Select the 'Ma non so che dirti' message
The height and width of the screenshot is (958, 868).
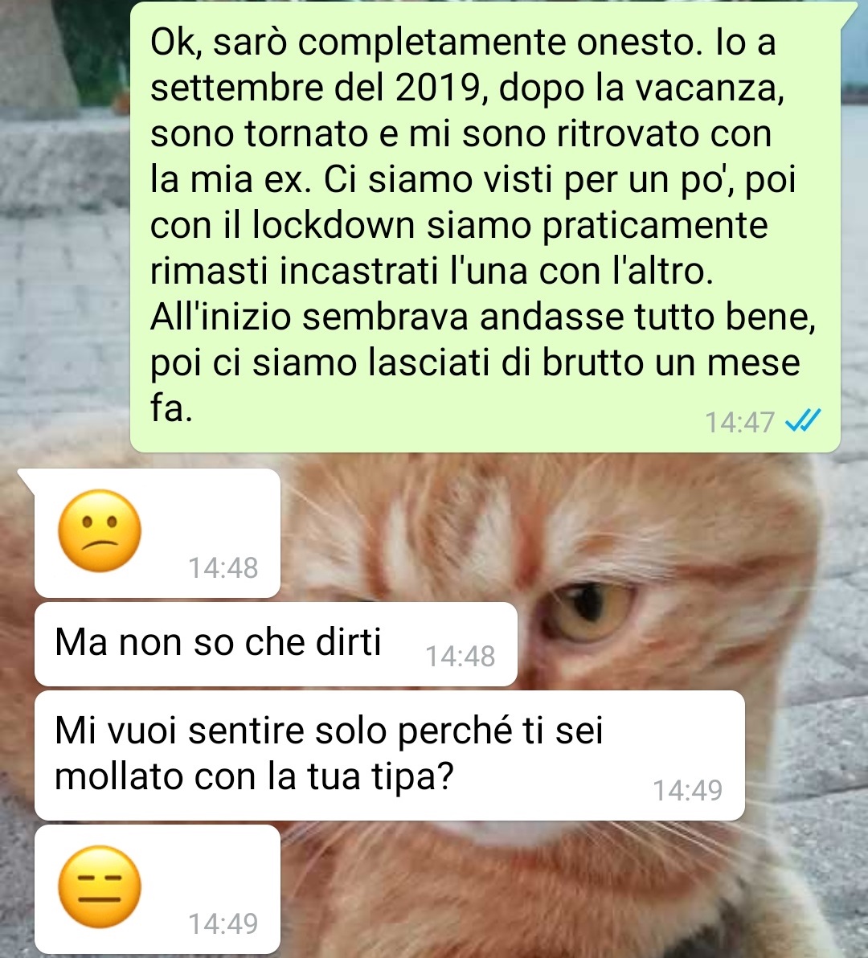tap(276, 644)
